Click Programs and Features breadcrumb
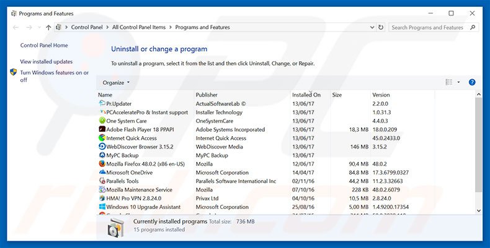This screenshot has width=490, height=248. click(202, 27)
